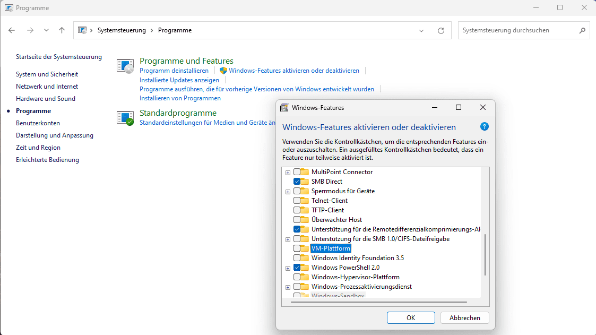Uncheck Remotedifferenzialkomprimierungs-API checkbox

tap(297, 229)
